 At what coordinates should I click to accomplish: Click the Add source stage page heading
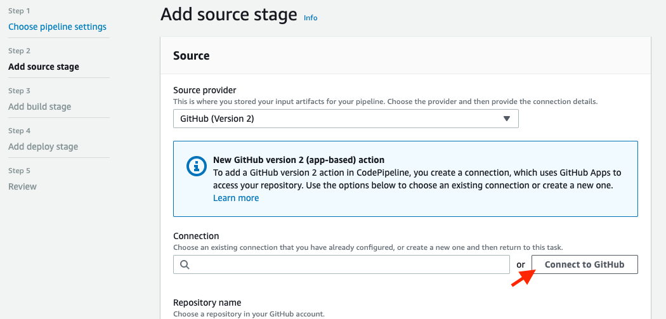[229, 15]
